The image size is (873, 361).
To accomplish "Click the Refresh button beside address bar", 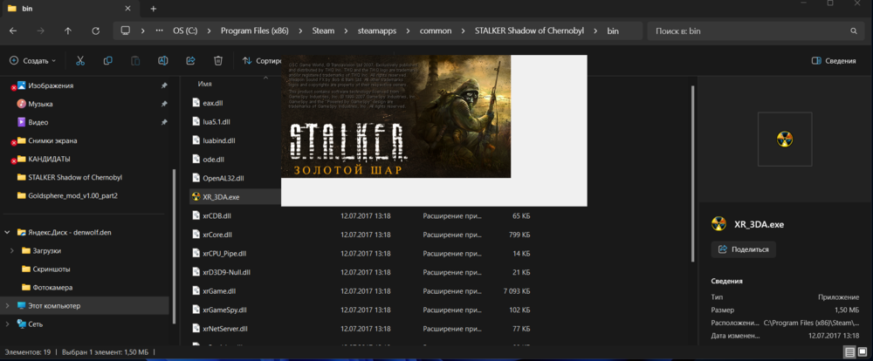I will coord(96,31).
